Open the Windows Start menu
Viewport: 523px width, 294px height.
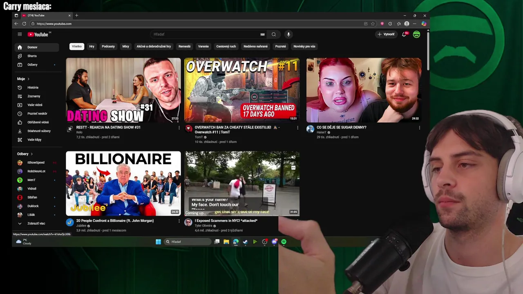click(158, 242)
